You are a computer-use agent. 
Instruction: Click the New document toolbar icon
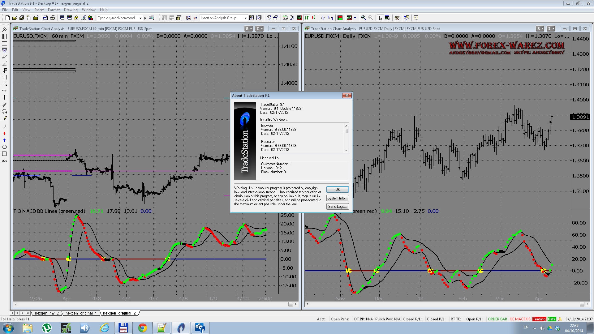7,18
